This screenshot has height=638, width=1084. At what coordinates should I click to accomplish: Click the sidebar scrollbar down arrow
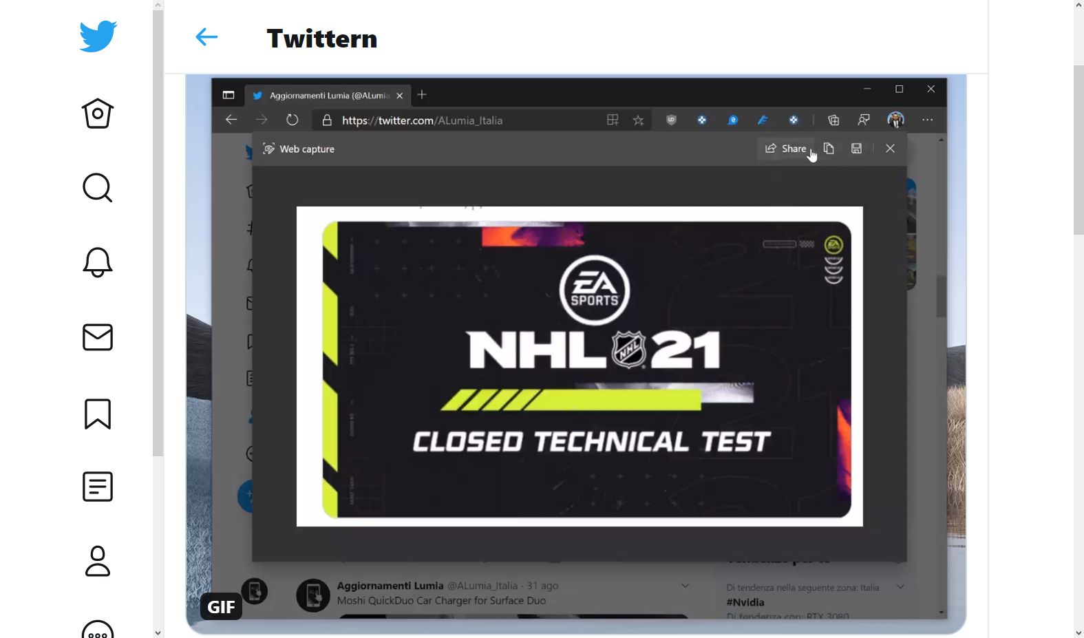pyautogui.click(x=158, y=632)
